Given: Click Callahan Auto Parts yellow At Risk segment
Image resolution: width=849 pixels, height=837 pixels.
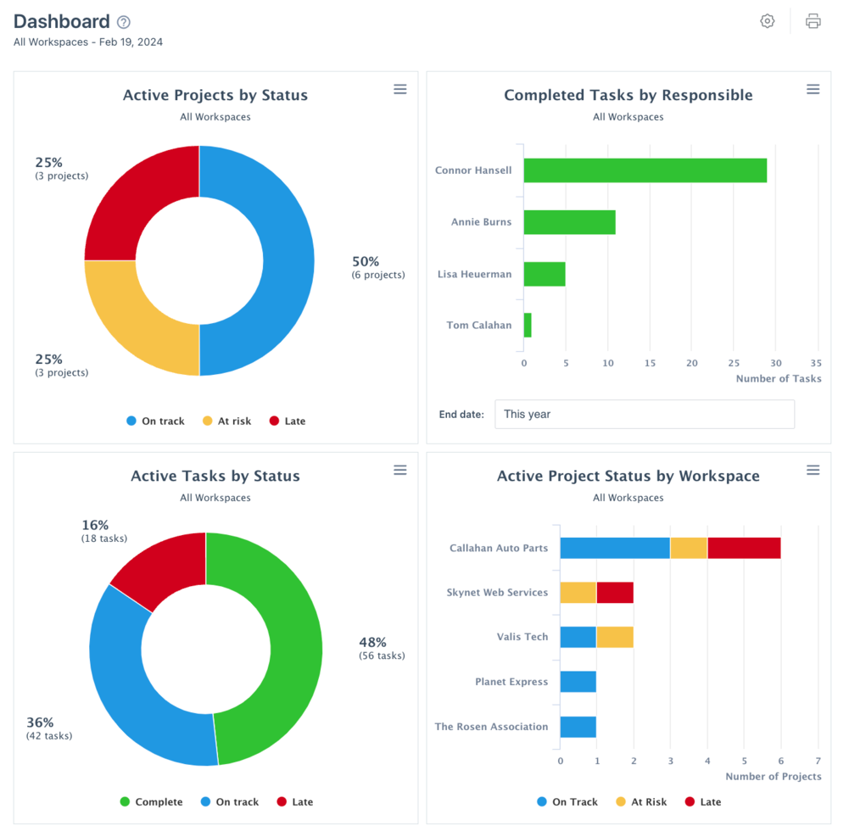Looking at the screenshot, I should click(x=689, y=548).
